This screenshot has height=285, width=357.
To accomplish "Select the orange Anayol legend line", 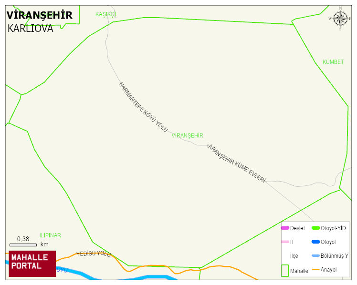I will (315, 270).
